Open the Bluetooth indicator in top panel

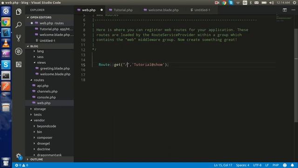251,3
